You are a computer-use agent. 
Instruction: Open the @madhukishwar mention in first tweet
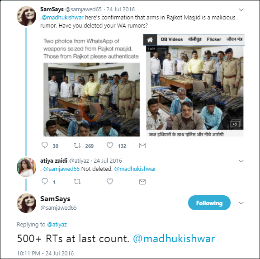click(x=62, y=17)
